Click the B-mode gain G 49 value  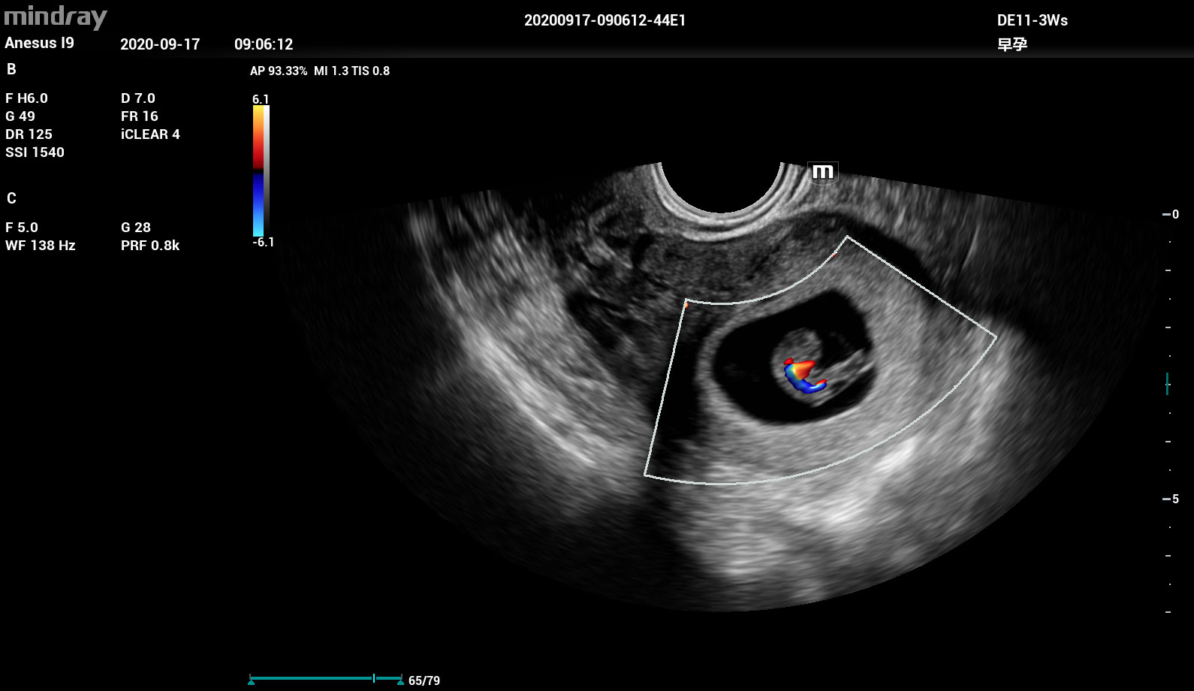coord(20,116)
